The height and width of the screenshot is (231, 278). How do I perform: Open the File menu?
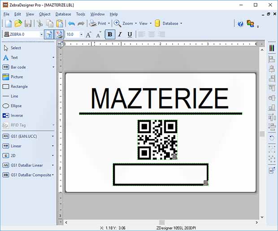6,14
